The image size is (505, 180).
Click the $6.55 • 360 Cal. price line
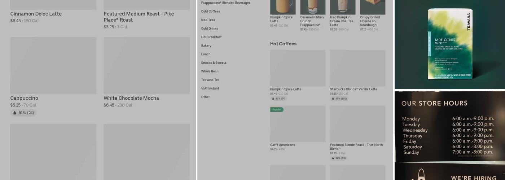click(339, 30)
